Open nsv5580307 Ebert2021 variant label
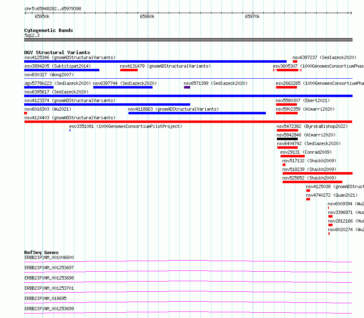The image size is (364, 318). click(x=303, y=100)
